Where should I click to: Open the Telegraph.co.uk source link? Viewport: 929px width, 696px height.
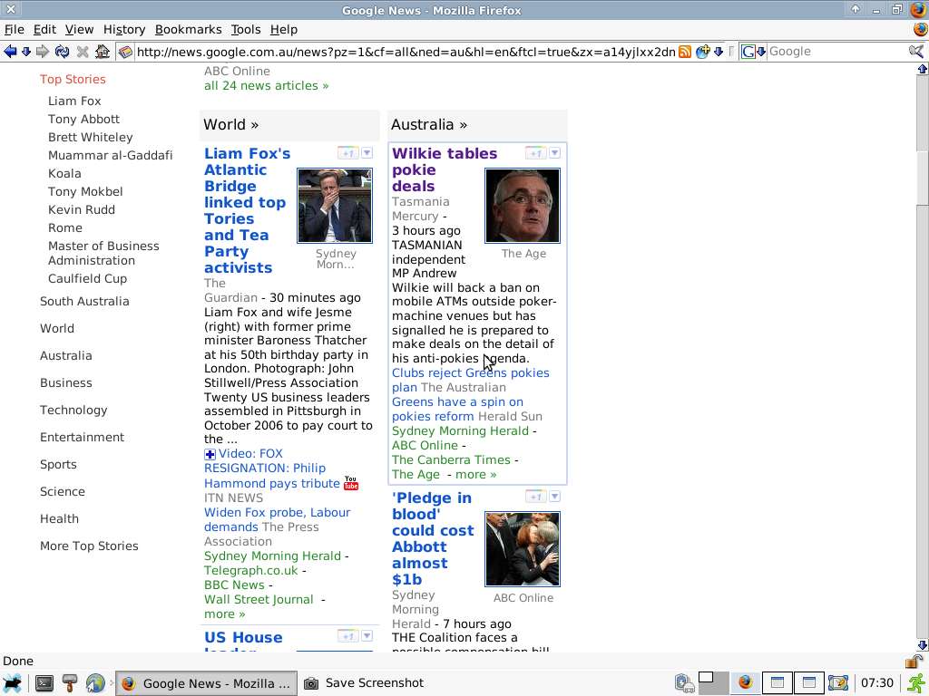click(250, 571)
